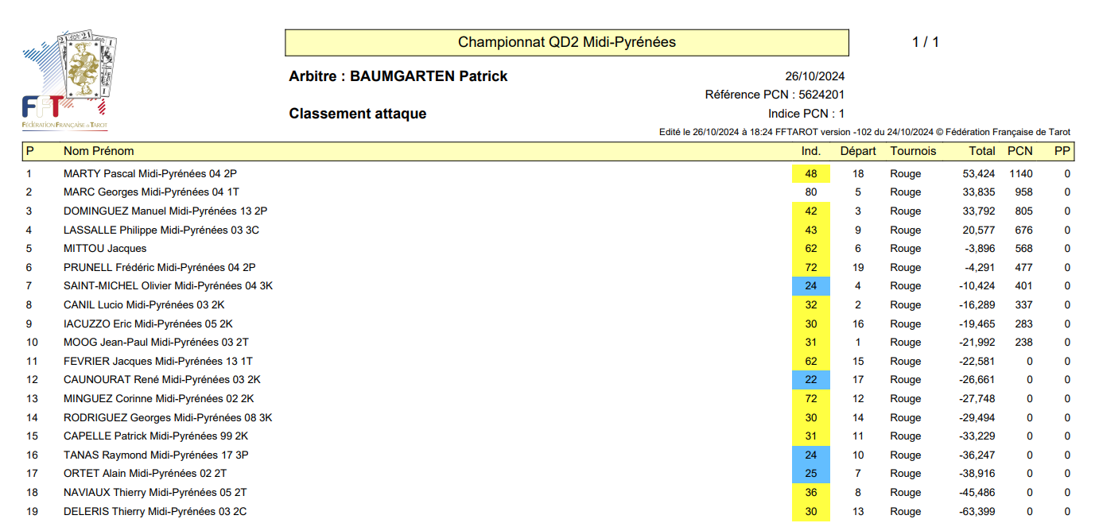Select the blue index cell of SAINT-MICHEL Olivier
Viewport: 1099px width, 523px height.
811,286
